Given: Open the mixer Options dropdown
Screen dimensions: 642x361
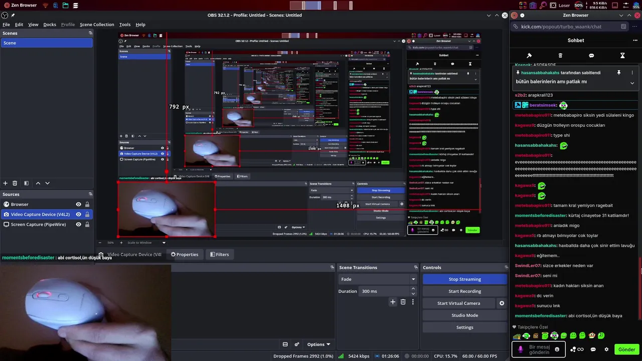Looking at the screenshot, I should pos(318,344).
